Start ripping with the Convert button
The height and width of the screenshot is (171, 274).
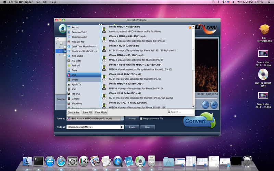coord(199,121)
